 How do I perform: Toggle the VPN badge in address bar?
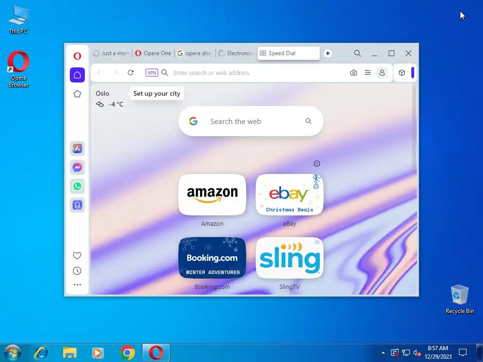[x=152, y=73]
